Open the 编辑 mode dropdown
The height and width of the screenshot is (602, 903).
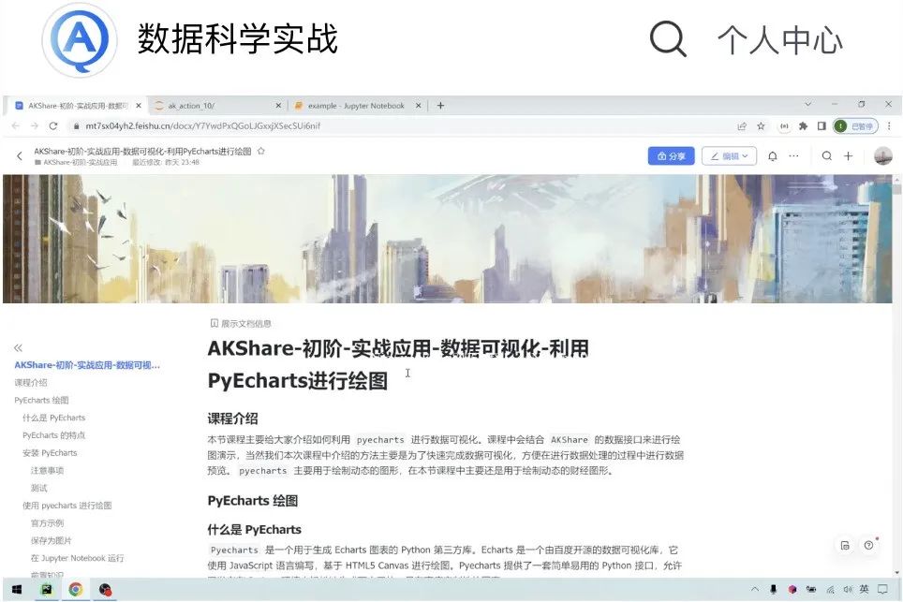(x=729, y=156)
